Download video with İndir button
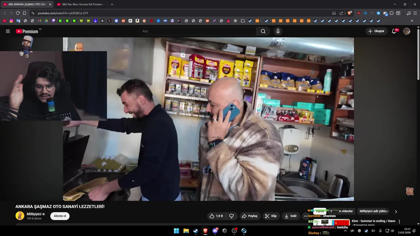The image size is (420, 236). pos(291,216)
